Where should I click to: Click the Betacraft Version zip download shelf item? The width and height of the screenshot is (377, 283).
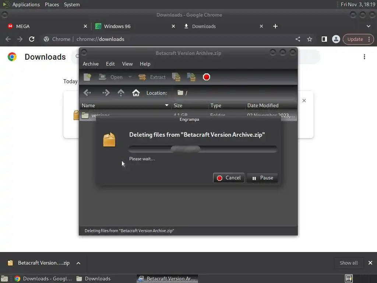tap(38, 263)
